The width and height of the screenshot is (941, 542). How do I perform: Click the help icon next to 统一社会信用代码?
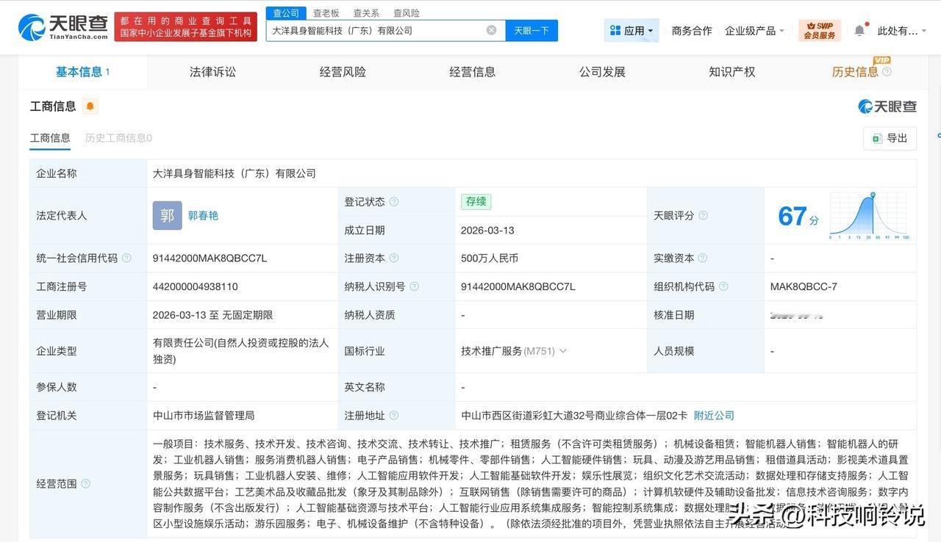(x=126, y=258)
